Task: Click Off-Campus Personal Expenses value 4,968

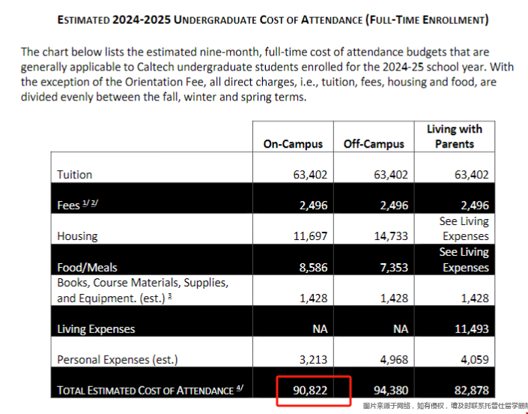Action: pyautogui.click(x=395, y=360)
